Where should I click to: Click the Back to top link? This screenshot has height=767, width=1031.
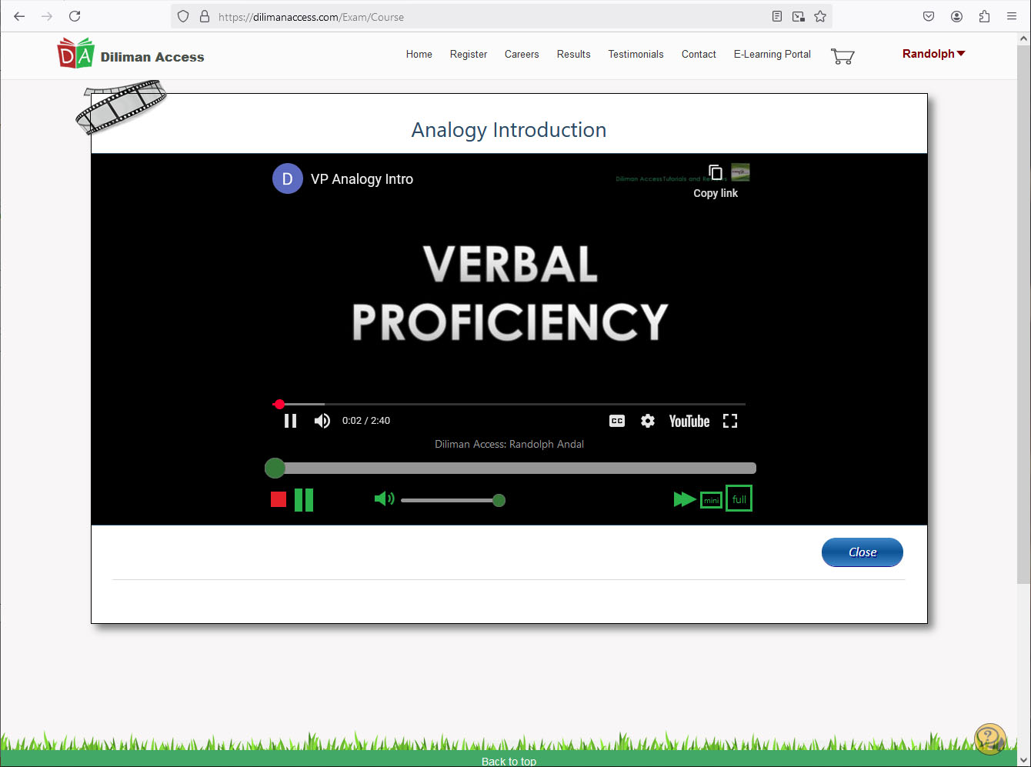pos(509,761)
